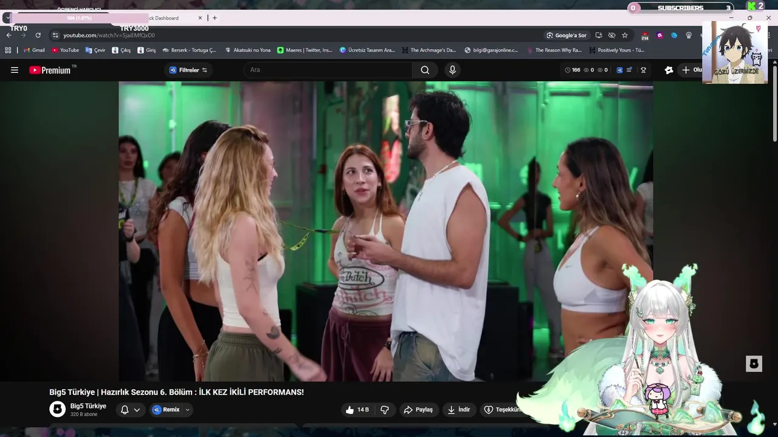Click the magenta extension icon in the toolbar
Screen dimensions: 778x437
[659, 35]
